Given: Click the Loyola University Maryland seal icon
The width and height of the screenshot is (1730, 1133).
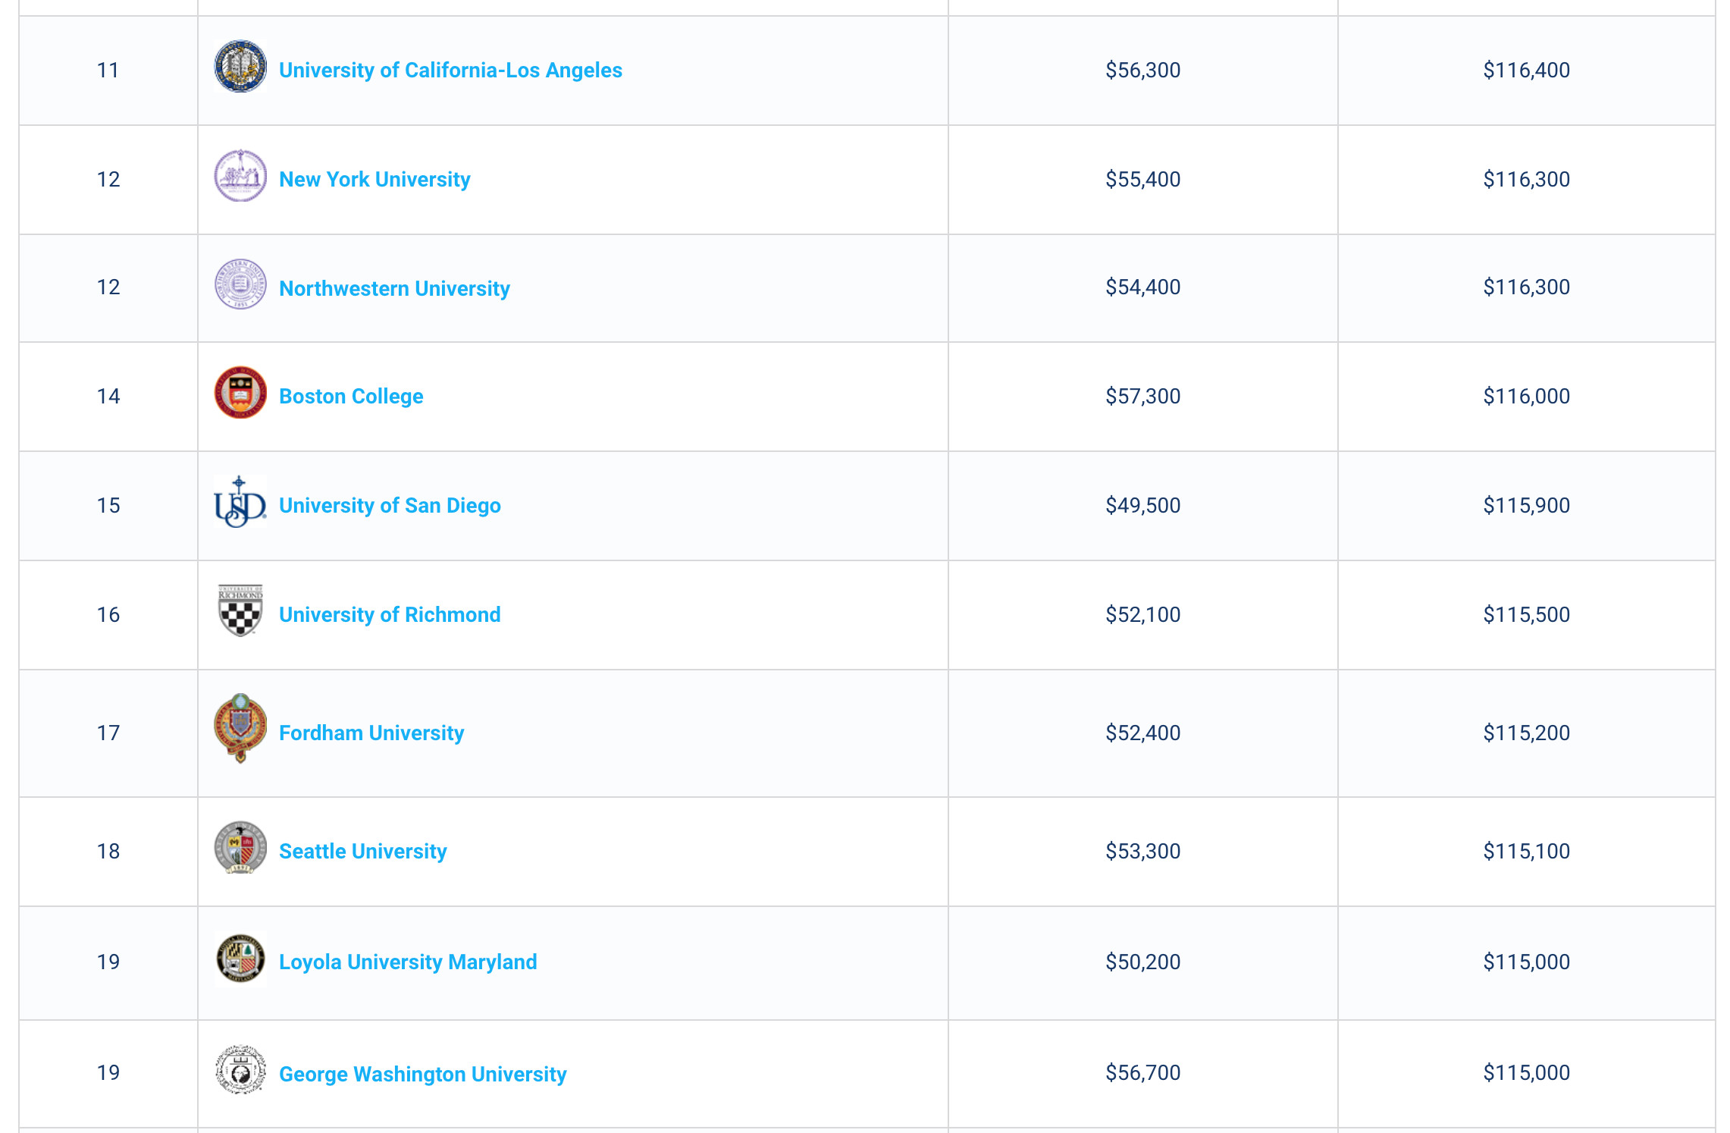Looking at the screenshot, I should click(240, 959).
